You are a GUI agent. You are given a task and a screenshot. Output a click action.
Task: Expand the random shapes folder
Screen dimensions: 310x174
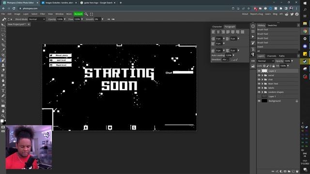[x=263, y=92]
